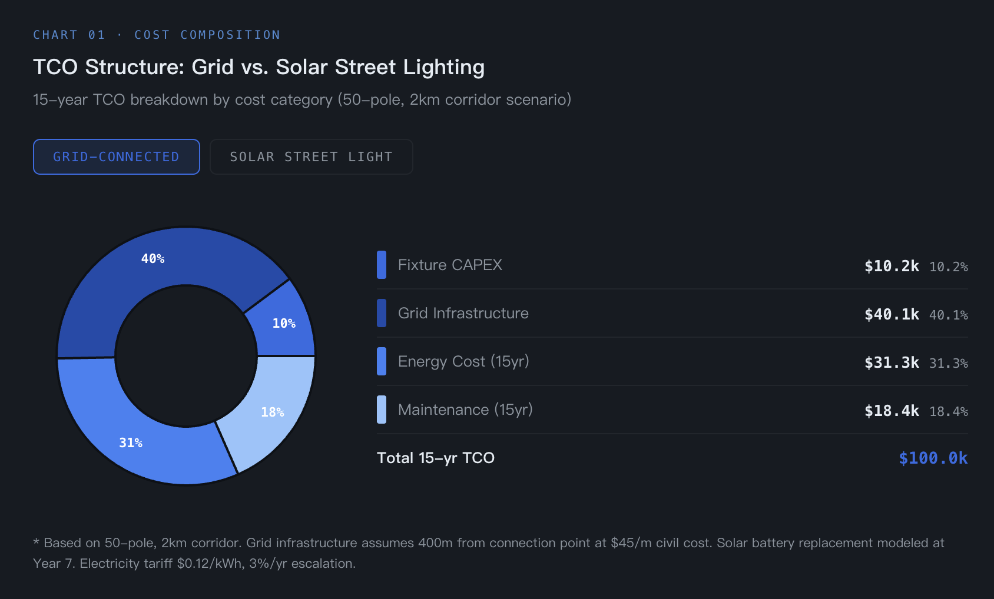Viewport: 994px width, 599px height.
Task: Click the Grid Infrastructure legend color swatch
Action: (382, 313)
